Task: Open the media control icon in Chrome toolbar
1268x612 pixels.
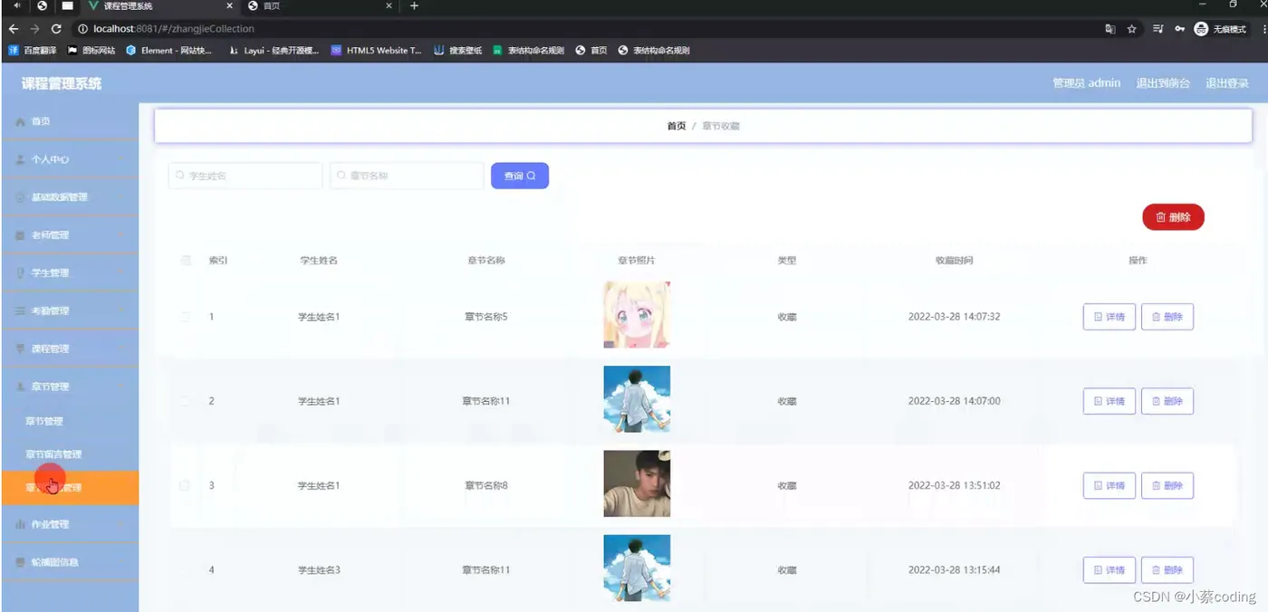Action: (1158, 29)
